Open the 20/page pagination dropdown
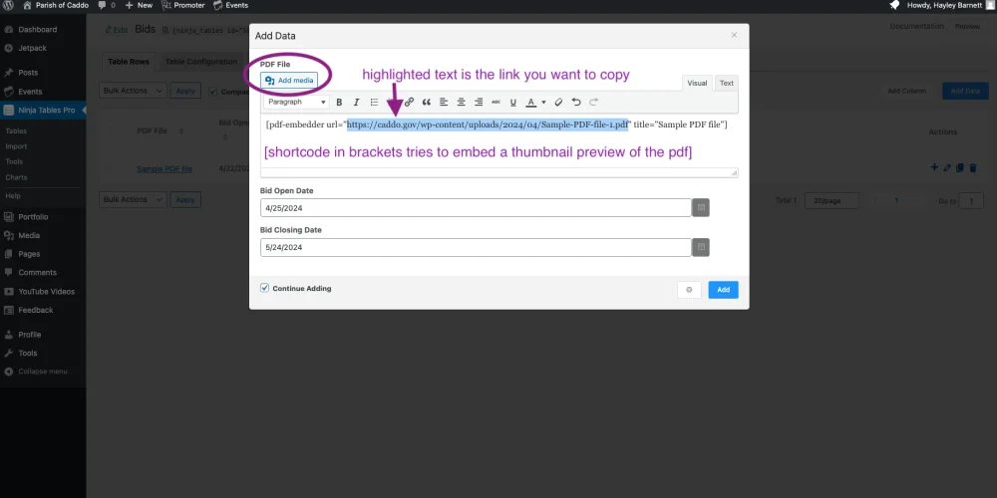 click(831, 200)
